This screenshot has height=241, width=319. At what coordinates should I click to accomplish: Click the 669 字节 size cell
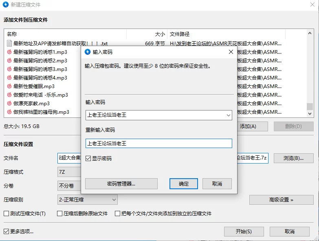click(x=155, y=44)
